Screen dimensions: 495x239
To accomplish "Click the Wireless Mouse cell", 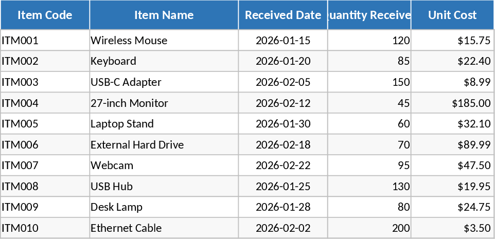I will (164, 41).
